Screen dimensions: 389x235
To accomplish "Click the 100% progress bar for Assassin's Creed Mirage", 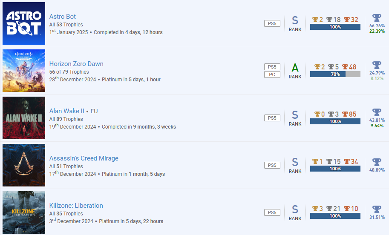I will point(335,169).
